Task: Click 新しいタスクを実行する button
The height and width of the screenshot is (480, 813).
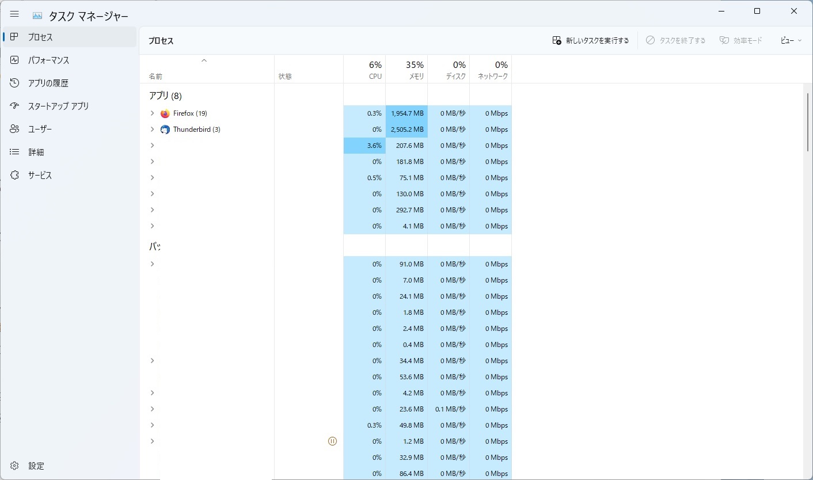Action: point(591,41)
